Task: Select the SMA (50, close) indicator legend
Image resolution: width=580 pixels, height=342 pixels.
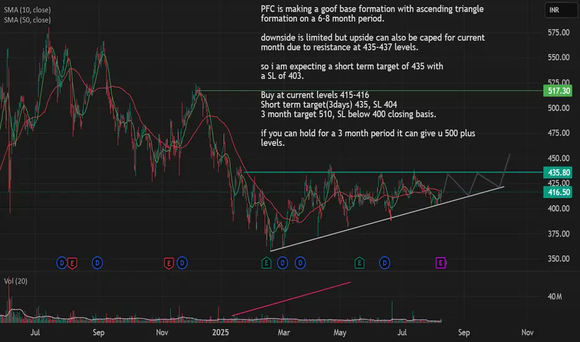Action: tap(27, 20)
